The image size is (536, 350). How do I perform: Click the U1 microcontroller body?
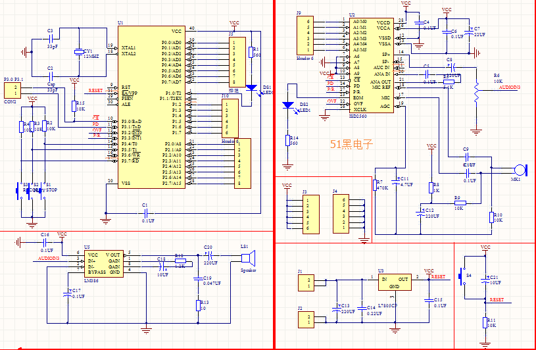click(151, 107)
